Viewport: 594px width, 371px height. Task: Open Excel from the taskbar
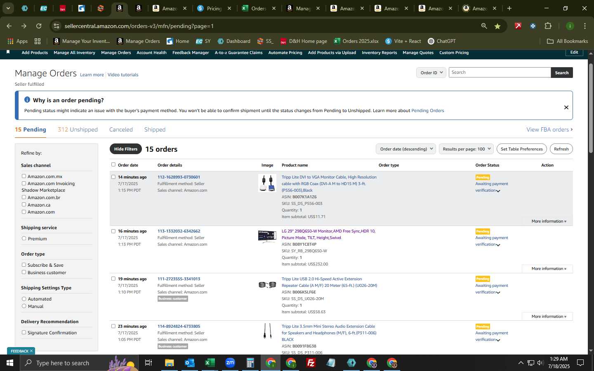coord(210,363)
